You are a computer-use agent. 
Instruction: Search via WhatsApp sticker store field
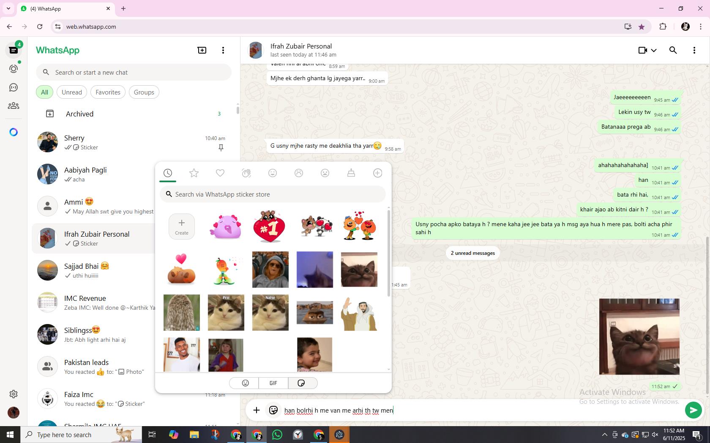(x=273, y=194)
